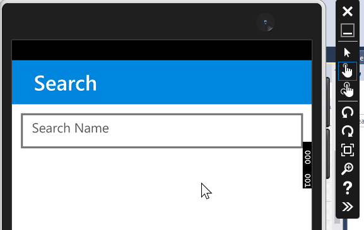Focus the Search Name text box
The width and height of the screenshot is (364, 230).
pos(161,130)
